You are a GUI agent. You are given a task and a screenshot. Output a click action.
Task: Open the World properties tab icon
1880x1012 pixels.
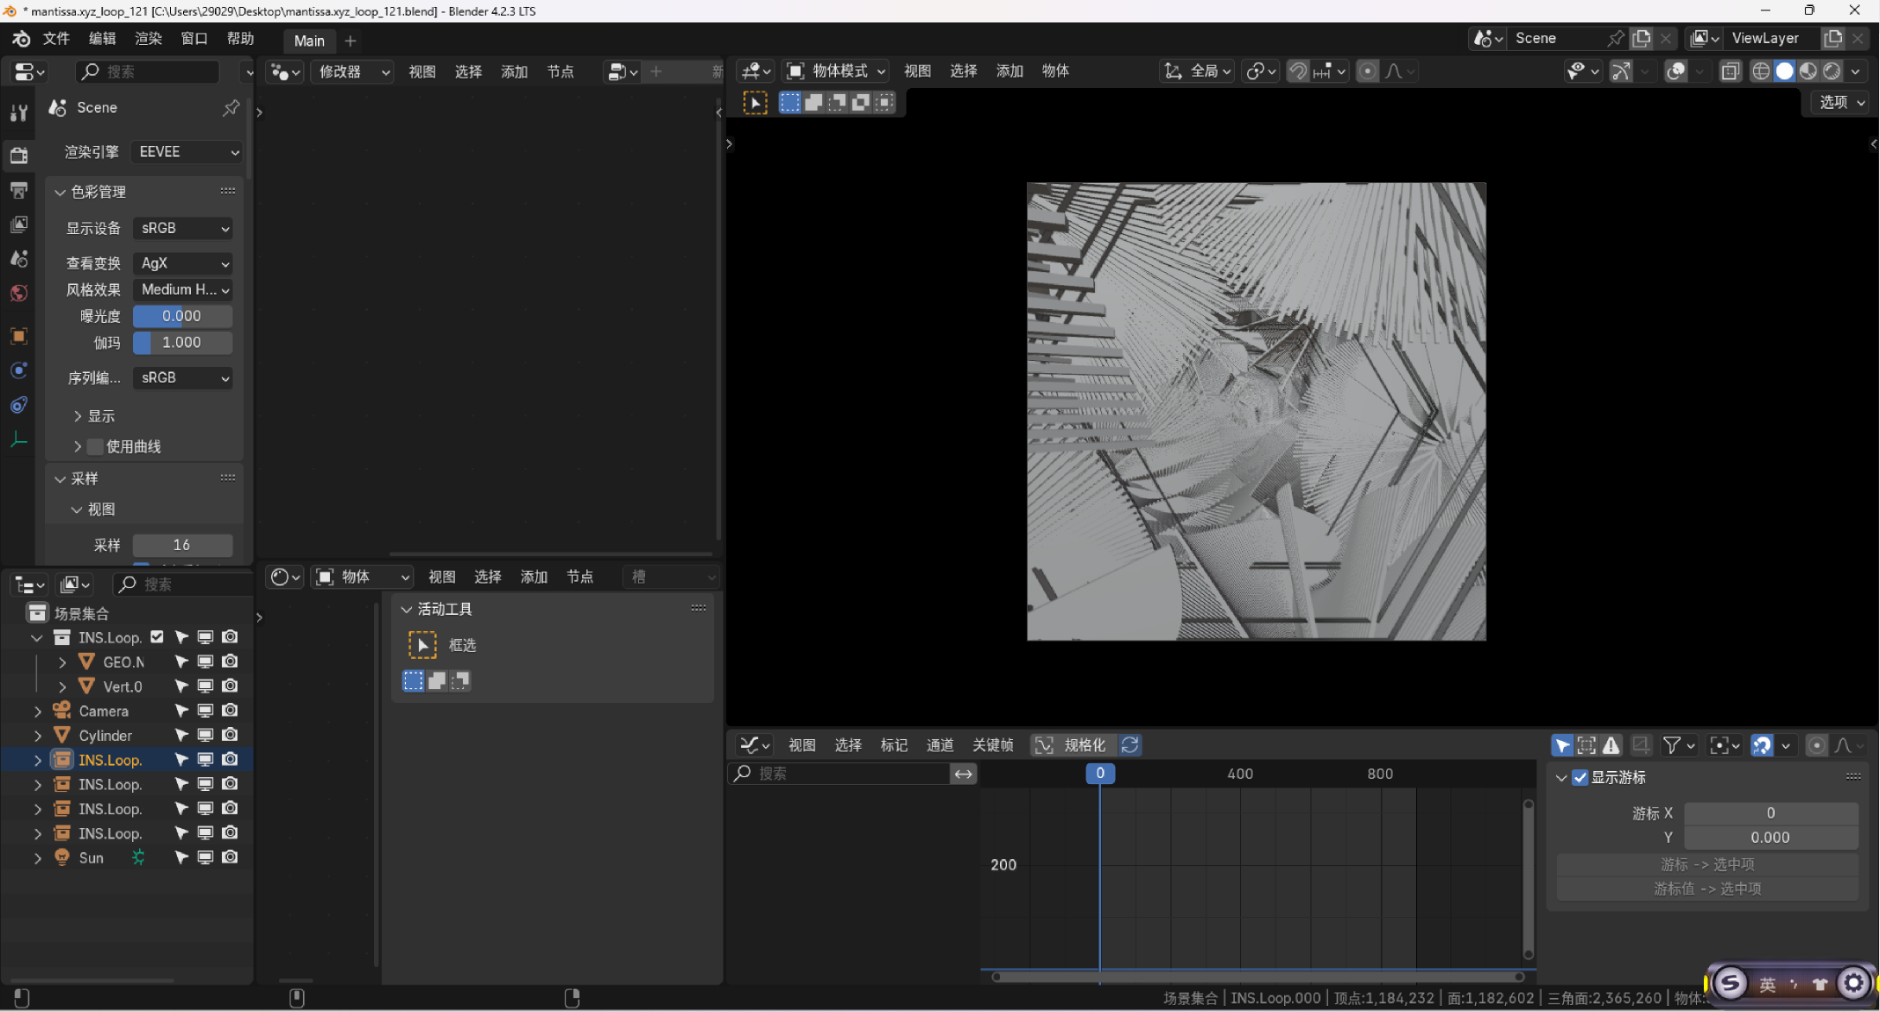coord(18,294)
